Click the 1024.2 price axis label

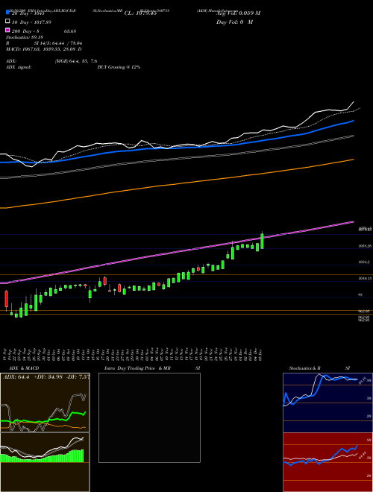tap(364, 262)
